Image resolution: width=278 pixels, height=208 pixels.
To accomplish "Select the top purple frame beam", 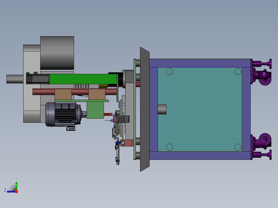I will 200,63.
